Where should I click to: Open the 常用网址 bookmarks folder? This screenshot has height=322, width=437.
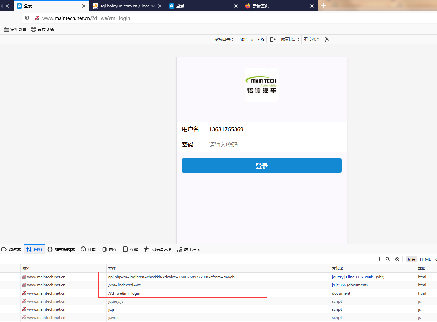pyautogui.click(x=15, y=29)
